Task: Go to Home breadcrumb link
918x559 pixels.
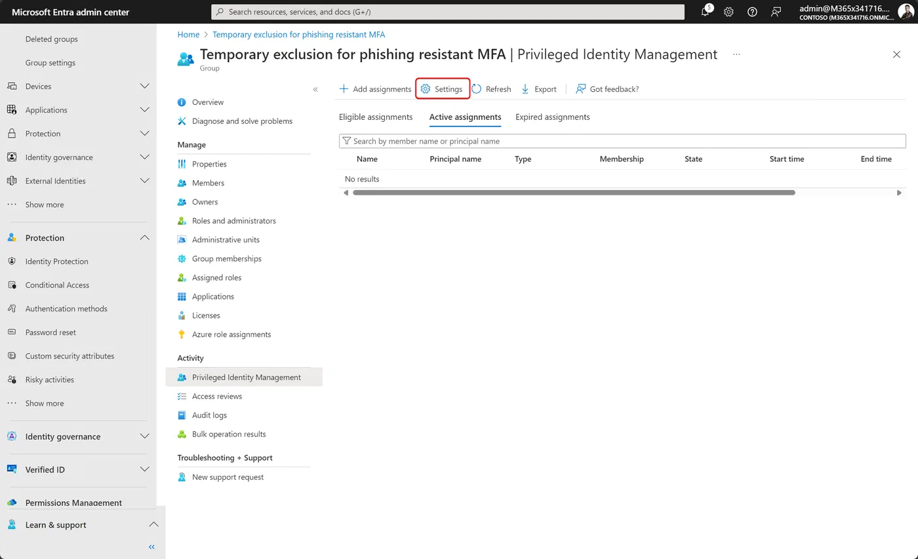Action: click(188, 35)
